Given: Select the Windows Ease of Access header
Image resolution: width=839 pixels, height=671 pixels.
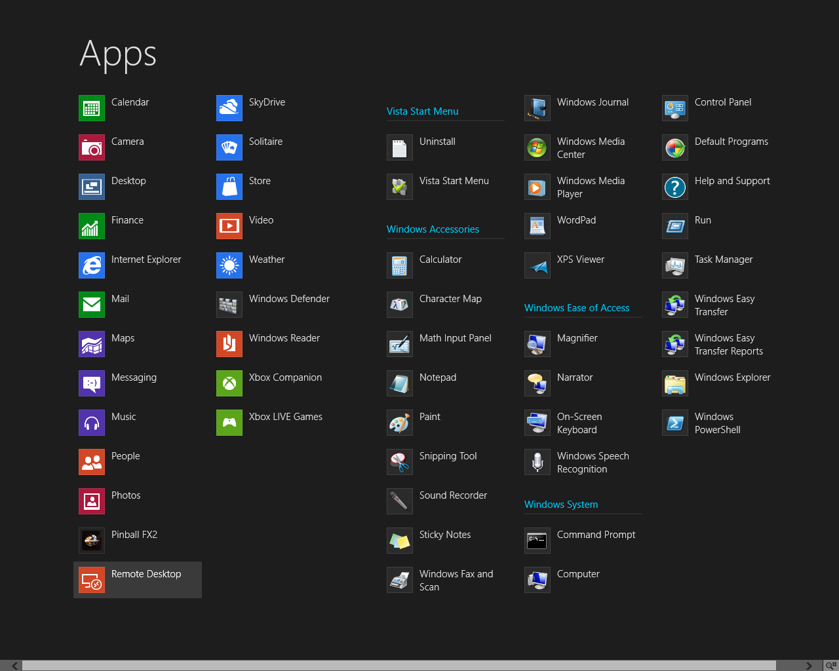Looking at the screenshot, I should pyautogui.click(x=577, y=308).
